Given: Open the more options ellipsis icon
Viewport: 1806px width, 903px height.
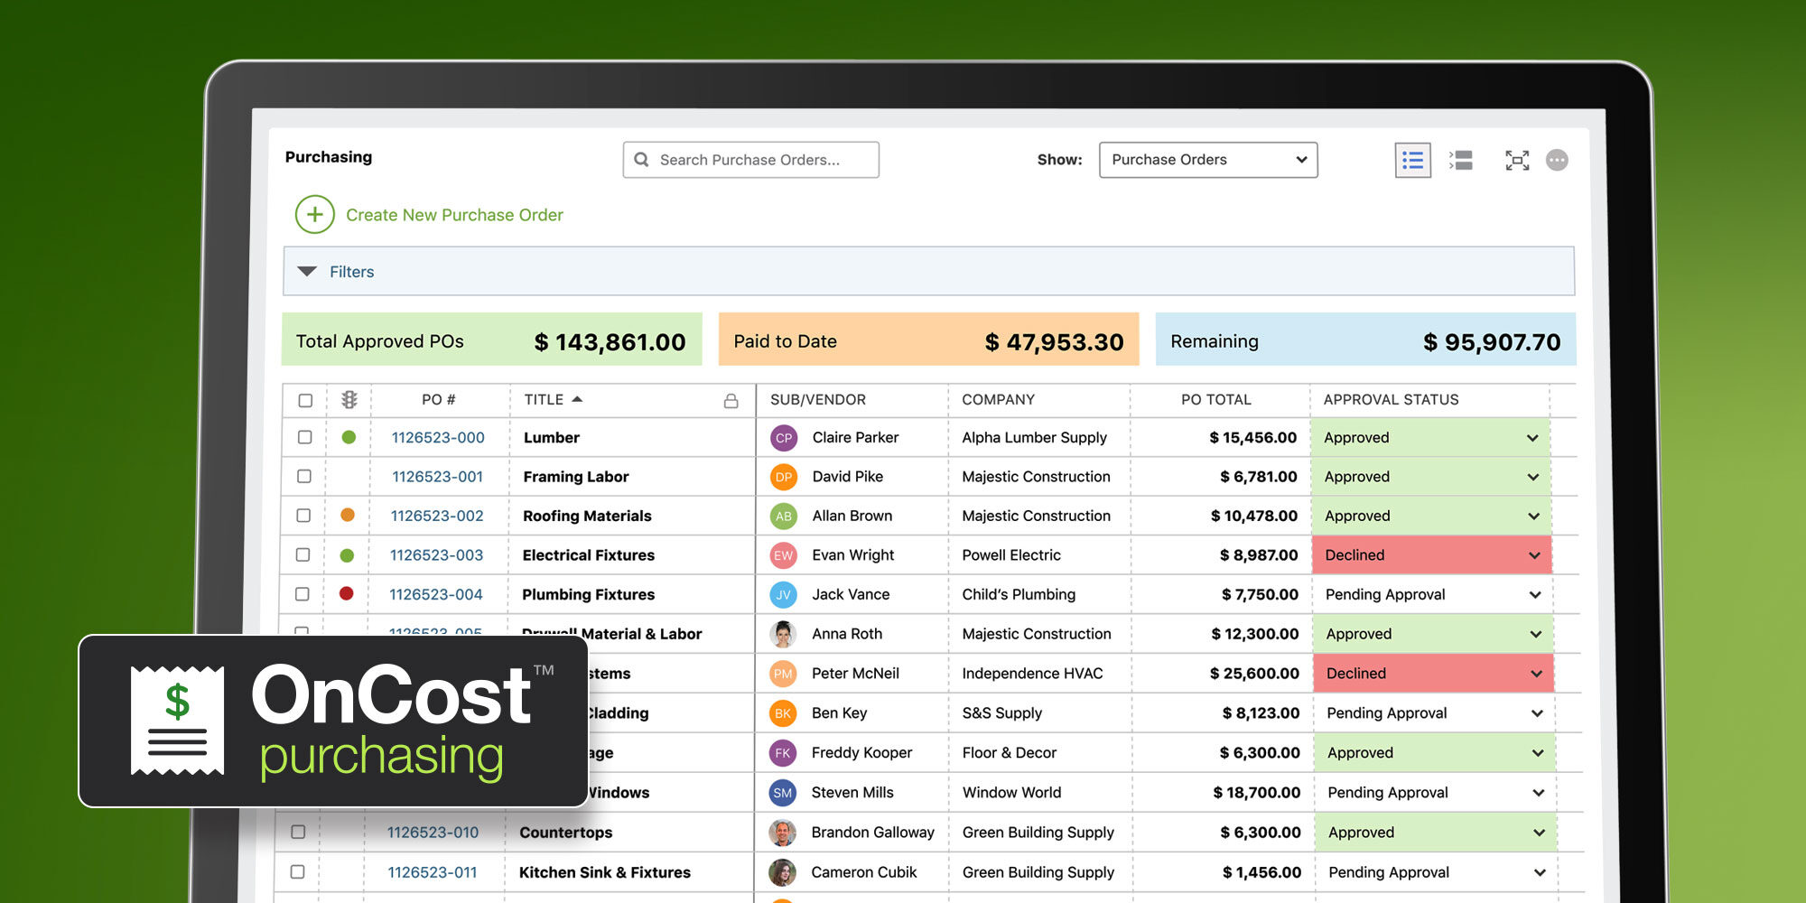Looking at the screenshot, I should point(1557,161).
